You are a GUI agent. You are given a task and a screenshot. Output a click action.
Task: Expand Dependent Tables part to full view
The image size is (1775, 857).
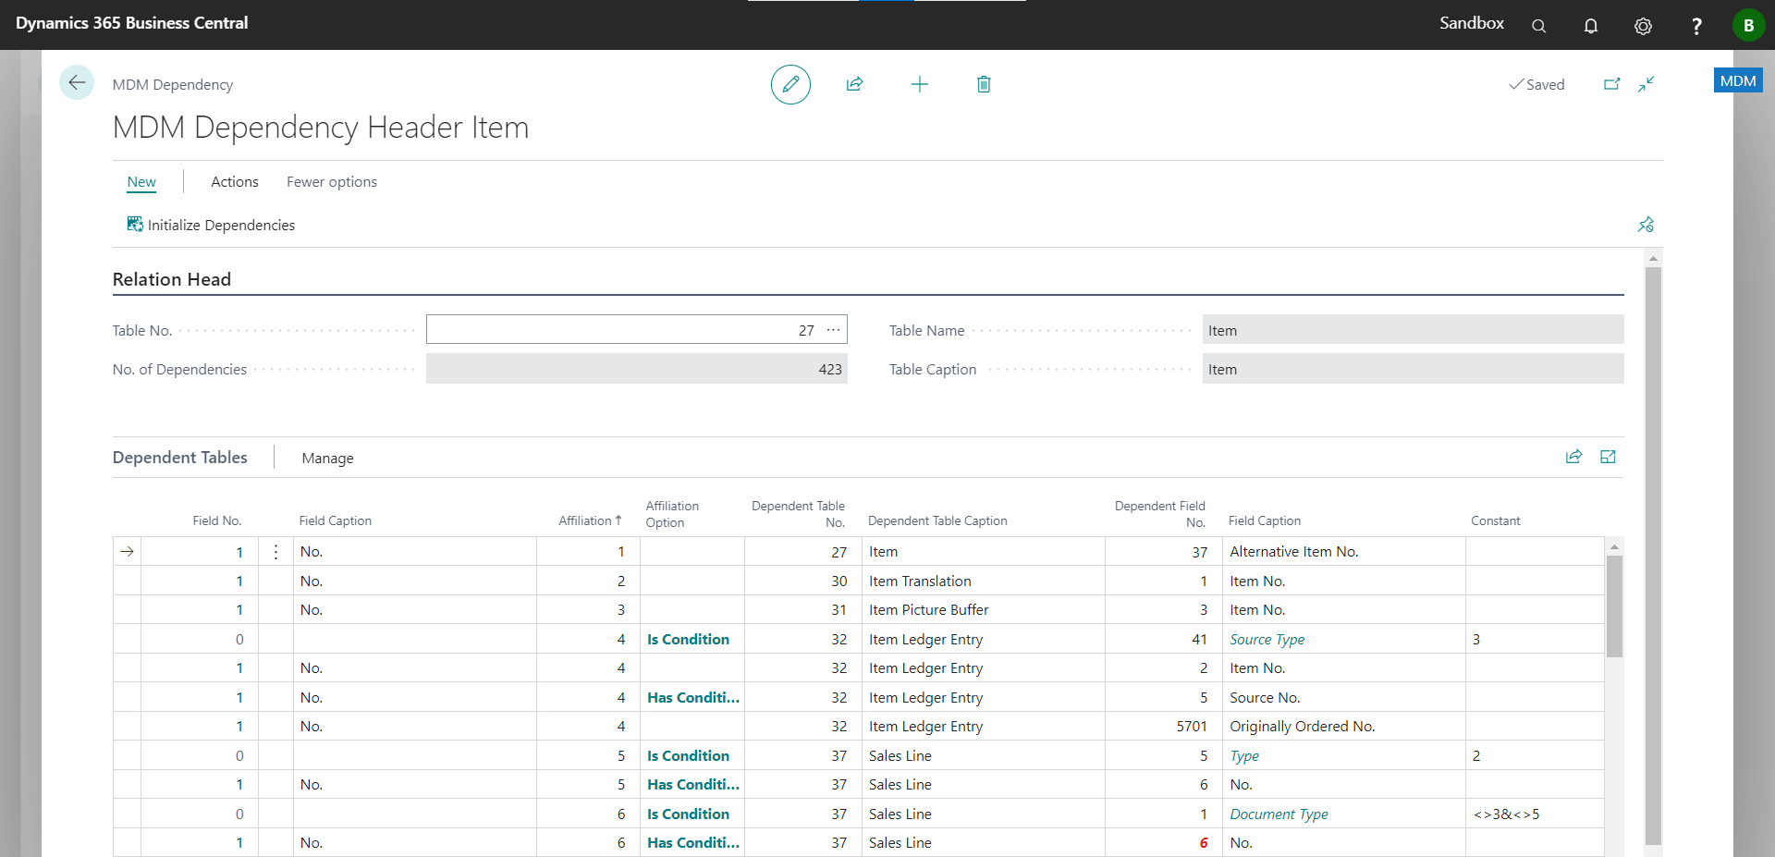1608,457
